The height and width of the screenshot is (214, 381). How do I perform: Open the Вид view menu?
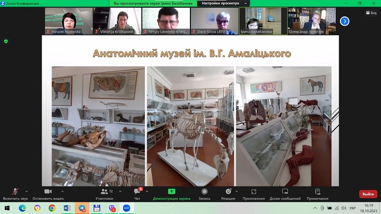pos(371,13)
